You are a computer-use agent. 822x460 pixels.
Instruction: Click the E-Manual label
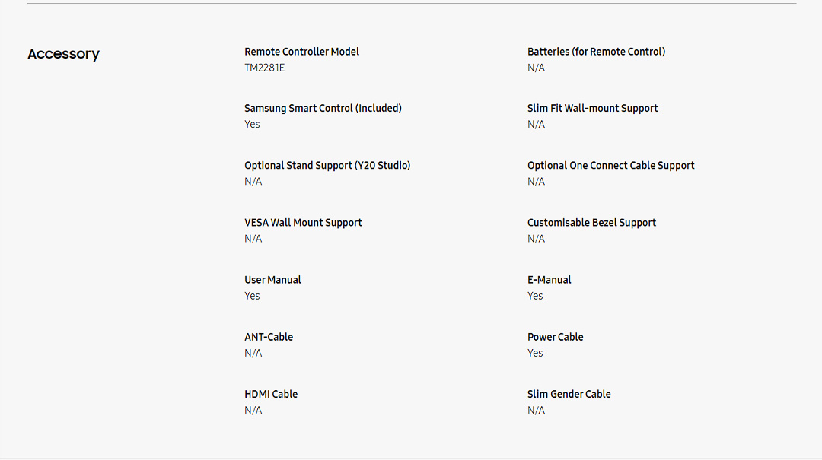[x=549, y=280]
